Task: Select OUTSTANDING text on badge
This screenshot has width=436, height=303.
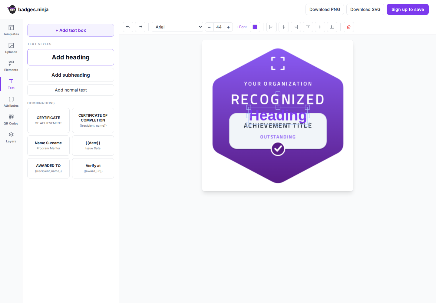Action: click(x=278, y=137)
